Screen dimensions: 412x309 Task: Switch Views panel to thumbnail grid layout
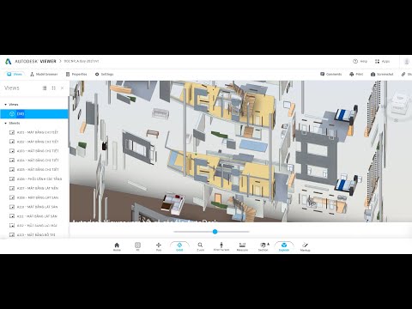(53, 88)
